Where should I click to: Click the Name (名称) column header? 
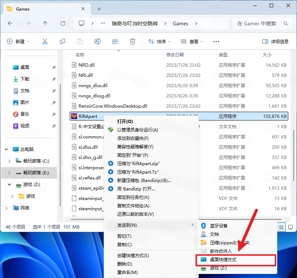click(x=80, y=55)
